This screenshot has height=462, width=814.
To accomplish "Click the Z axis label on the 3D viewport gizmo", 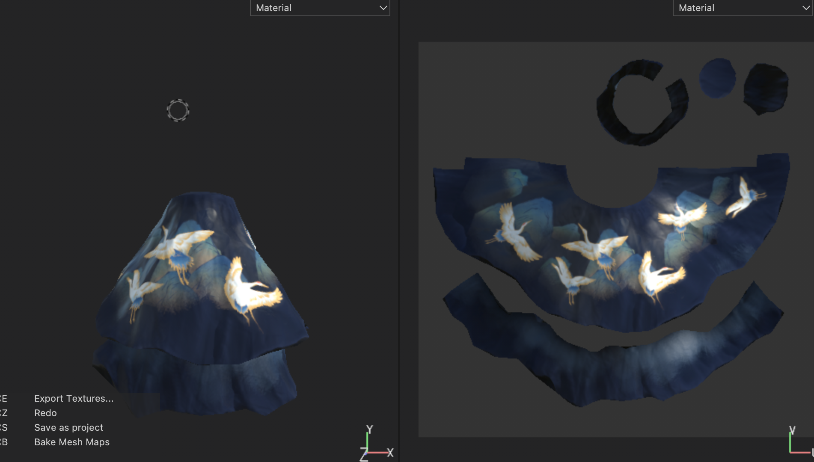I will (x=364, y=455).
